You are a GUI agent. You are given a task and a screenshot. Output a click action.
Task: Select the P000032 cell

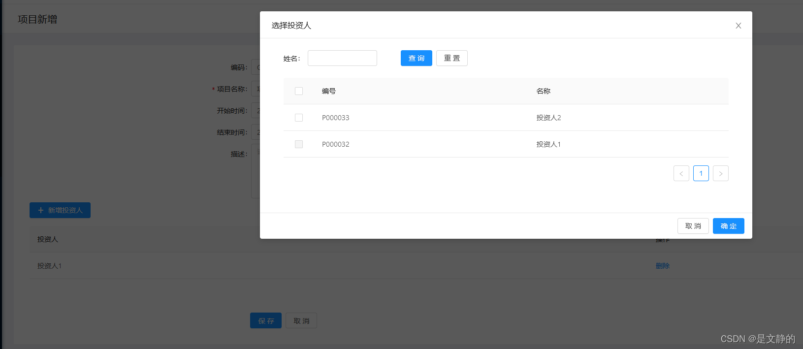[x=336, y=144]
